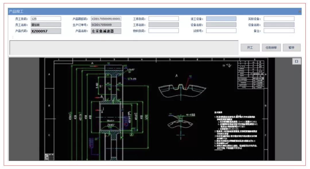The image size is (310, 169).
Task: Click the 实际设备 label
Action: pyautogui.click(x=254, y=19)
